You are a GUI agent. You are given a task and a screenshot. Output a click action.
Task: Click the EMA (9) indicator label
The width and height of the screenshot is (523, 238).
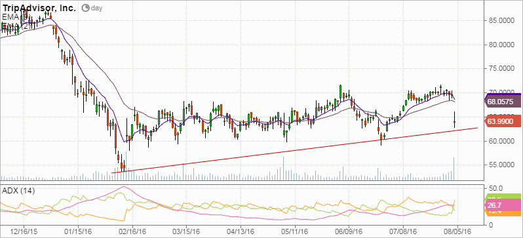(16, 16)
